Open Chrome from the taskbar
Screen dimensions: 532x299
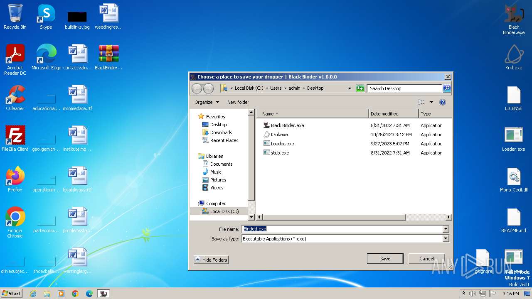pos(75,294)
